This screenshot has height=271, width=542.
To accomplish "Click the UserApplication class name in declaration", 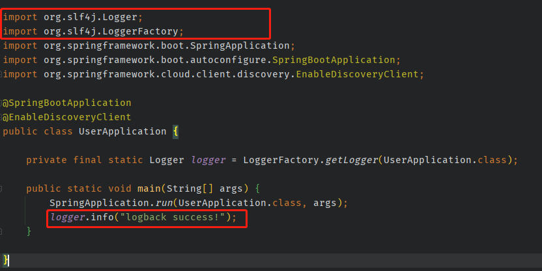I will (122, 131).
